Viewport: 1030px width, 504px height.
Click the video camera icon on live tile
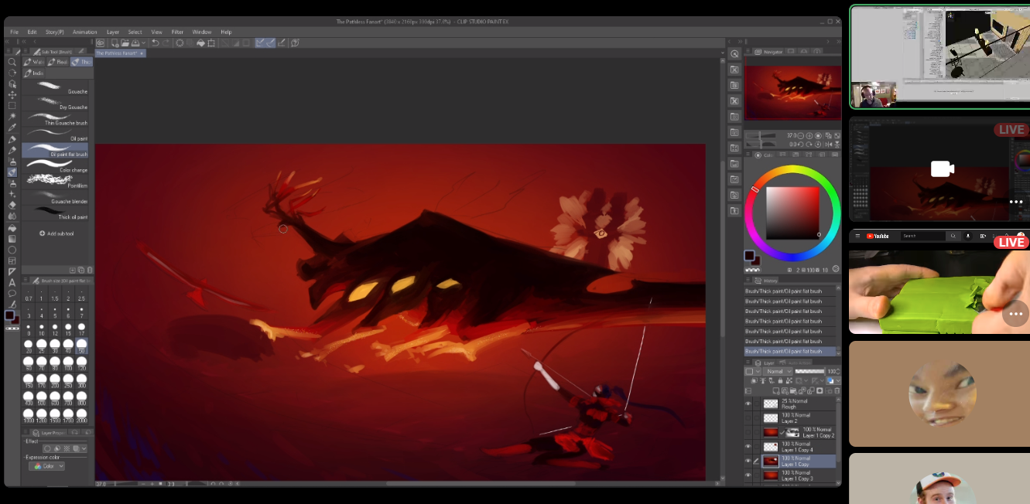point(942,169)
